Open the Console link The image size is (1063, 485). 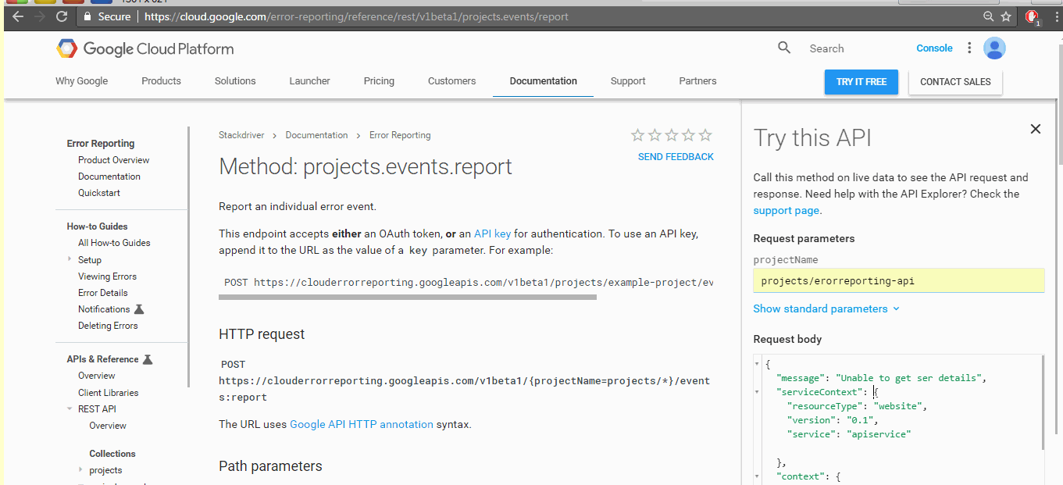coord(934,48)
